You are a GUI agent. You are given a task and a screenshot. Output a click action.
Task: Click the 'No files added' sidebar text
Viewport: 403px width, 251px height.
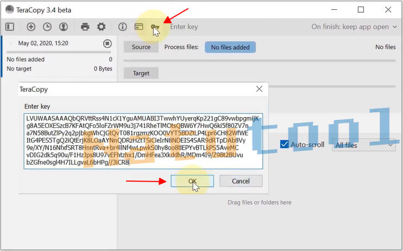click(26, 59)
